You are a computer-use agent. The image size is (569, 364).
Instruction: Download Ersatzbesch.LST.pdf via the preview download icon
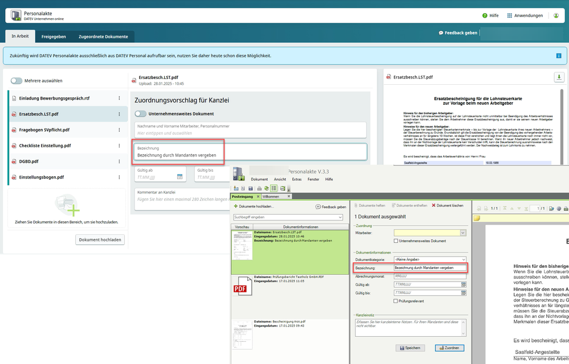click(x=559, y=77)
